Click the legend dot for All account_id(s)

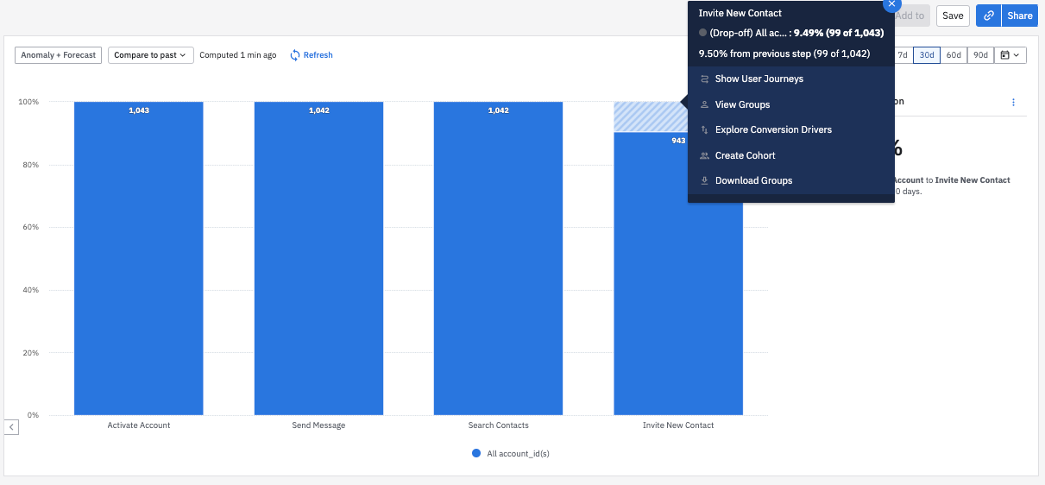click(476, 454)
